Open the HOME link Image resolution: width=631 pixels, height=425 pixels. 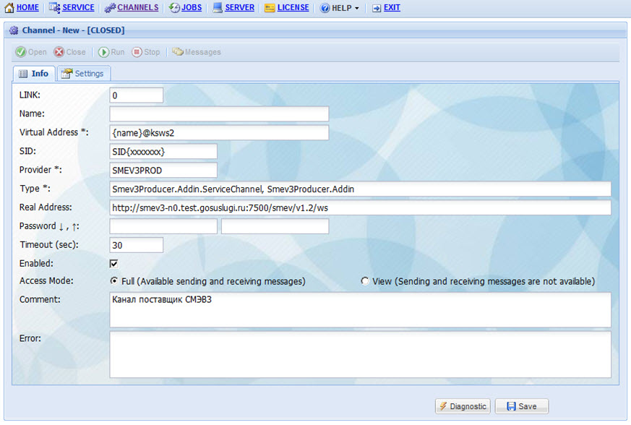(27, 8)
